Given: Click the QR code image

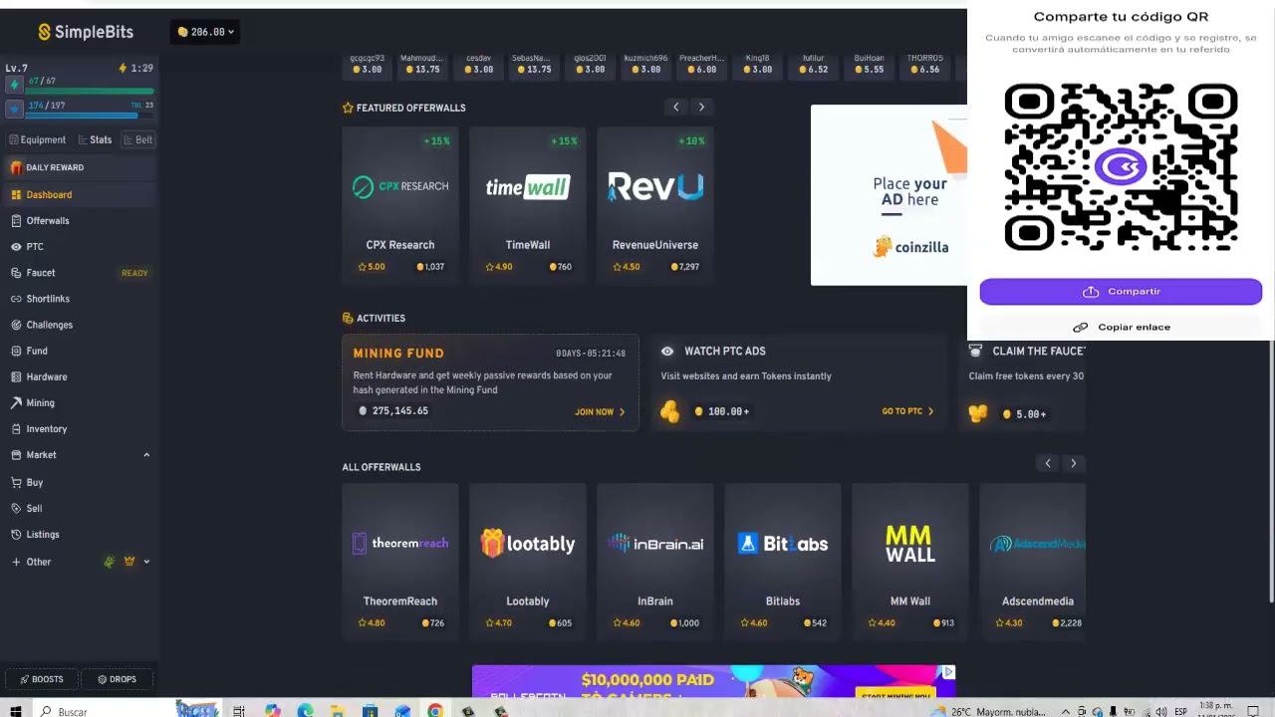Looking at the screenshot, I should 1121,167.
